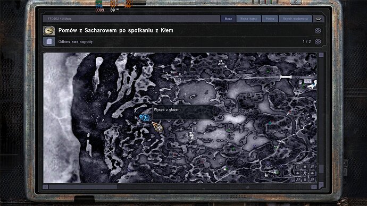Pan the map up with arrow button
The width and height of the screenshot is (367, 206).
(305, 167)
